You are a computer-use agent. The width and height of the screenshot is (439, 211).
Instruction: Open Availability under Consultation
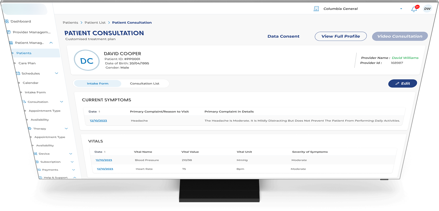[x=40, y=120]
